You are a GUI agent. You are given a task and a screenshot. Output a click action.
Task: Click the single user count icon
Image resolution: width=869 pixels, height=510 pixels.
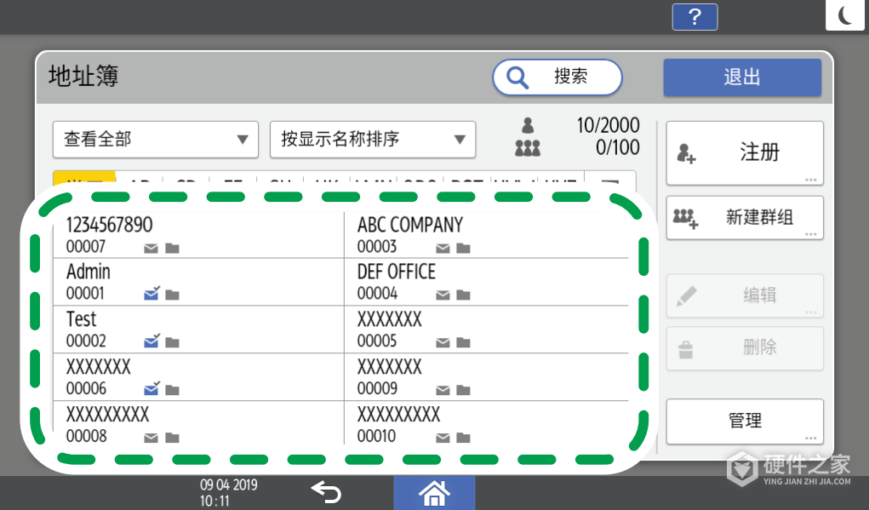pos(528,126)
